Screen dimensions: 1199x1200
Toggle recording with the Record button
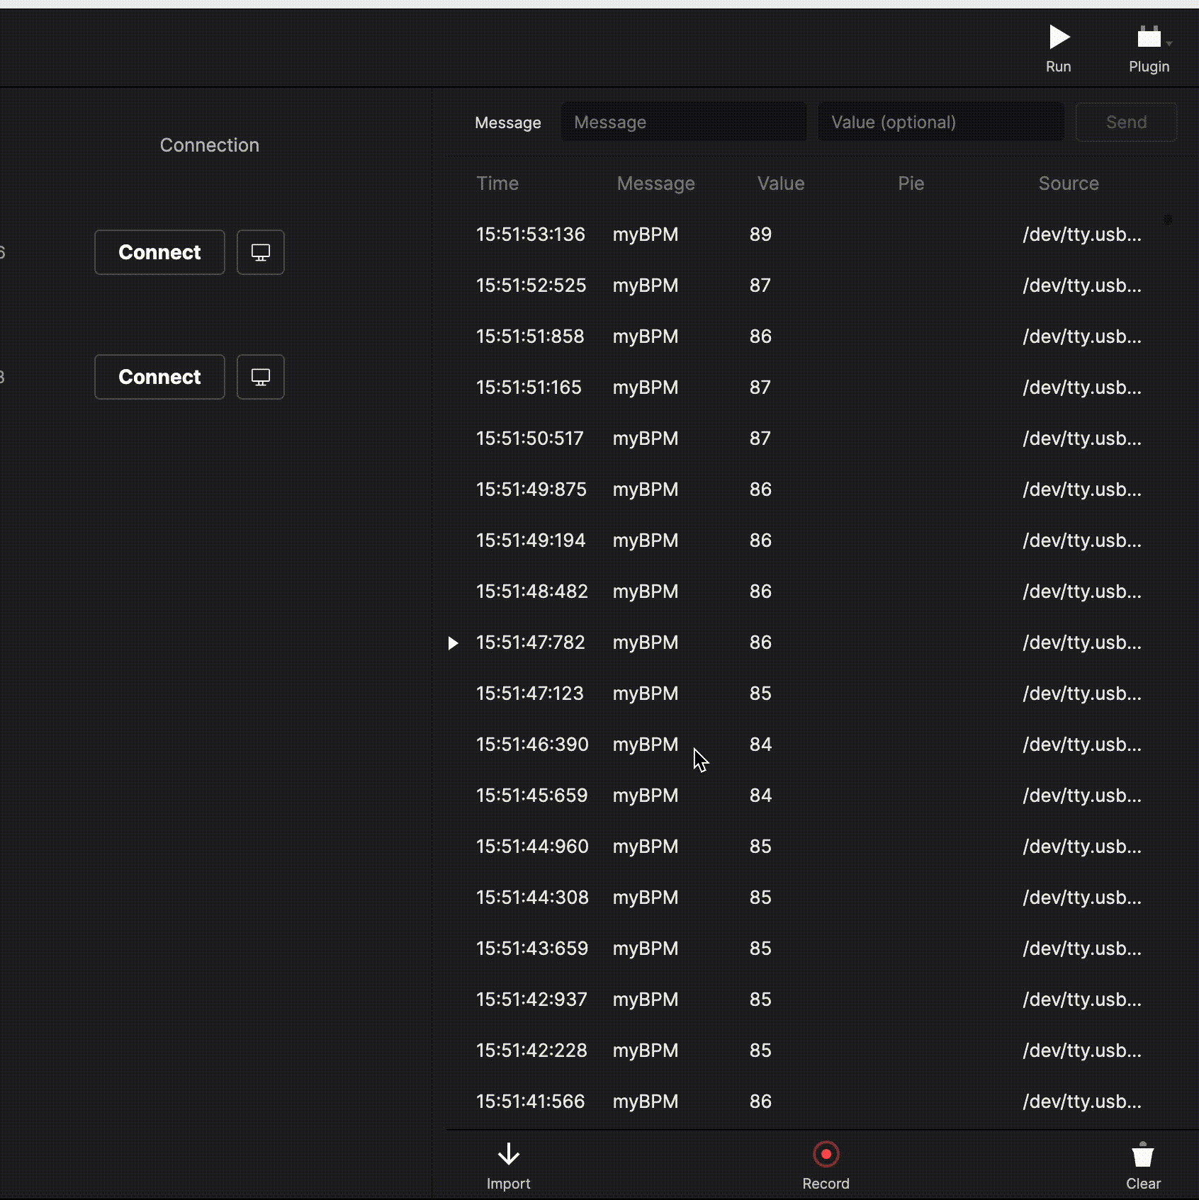[826, 1153]
